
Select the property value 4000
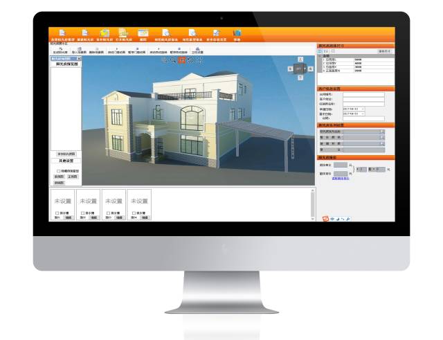tap(358, 64)
